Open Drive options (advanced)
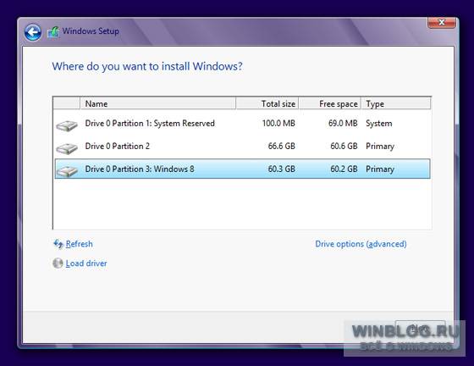The height and width of the screenshot is (366, 474). (x=361, y=244)
